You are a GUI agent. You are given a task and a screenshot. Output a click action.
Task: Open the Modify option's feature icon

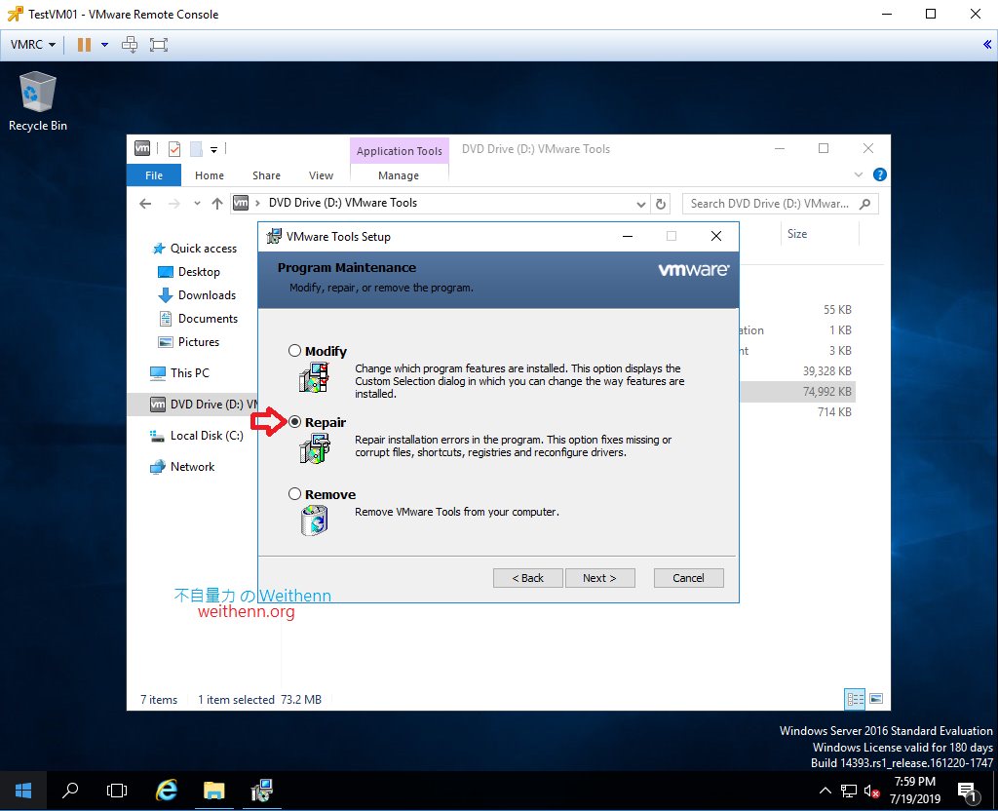[x=316, y=376]
